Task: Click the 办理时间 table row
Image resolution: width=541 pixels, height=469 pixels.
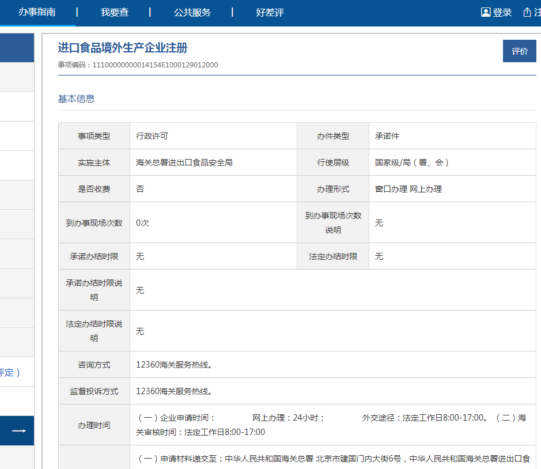Action: point(93,425)
